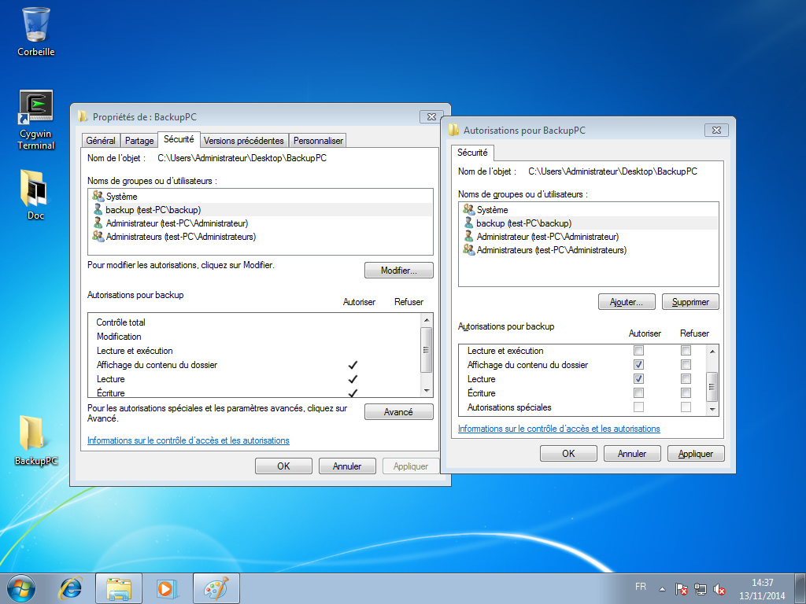Enable the Autoriser checkbox for Écriture
Screen dimensions: 806x604
(x=639, y=393)
